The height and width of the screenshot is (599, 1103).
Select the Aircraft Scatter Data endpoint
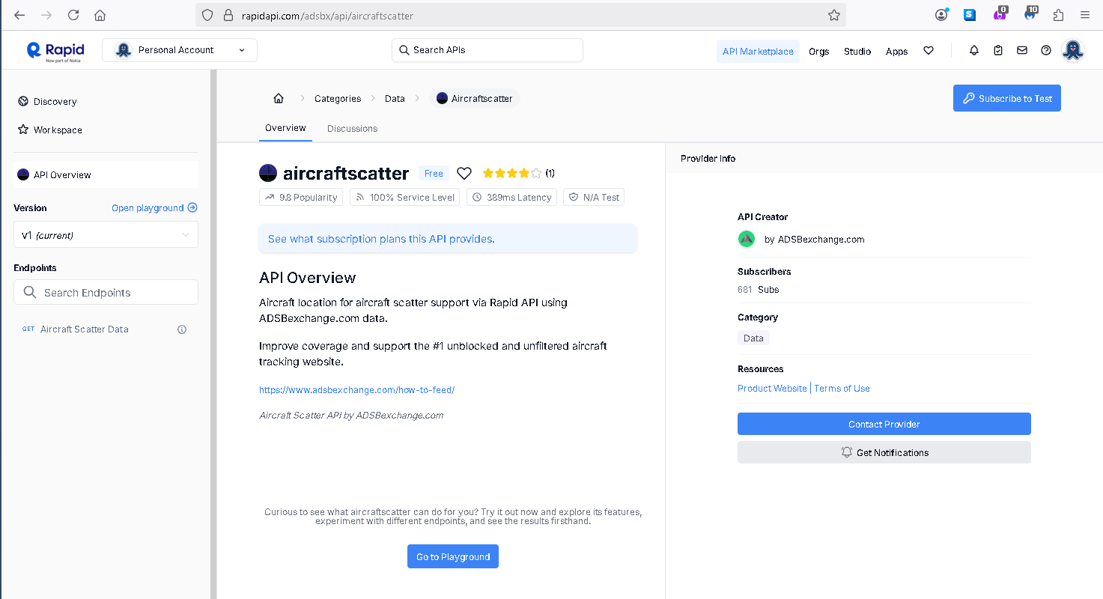coord(84,329)
